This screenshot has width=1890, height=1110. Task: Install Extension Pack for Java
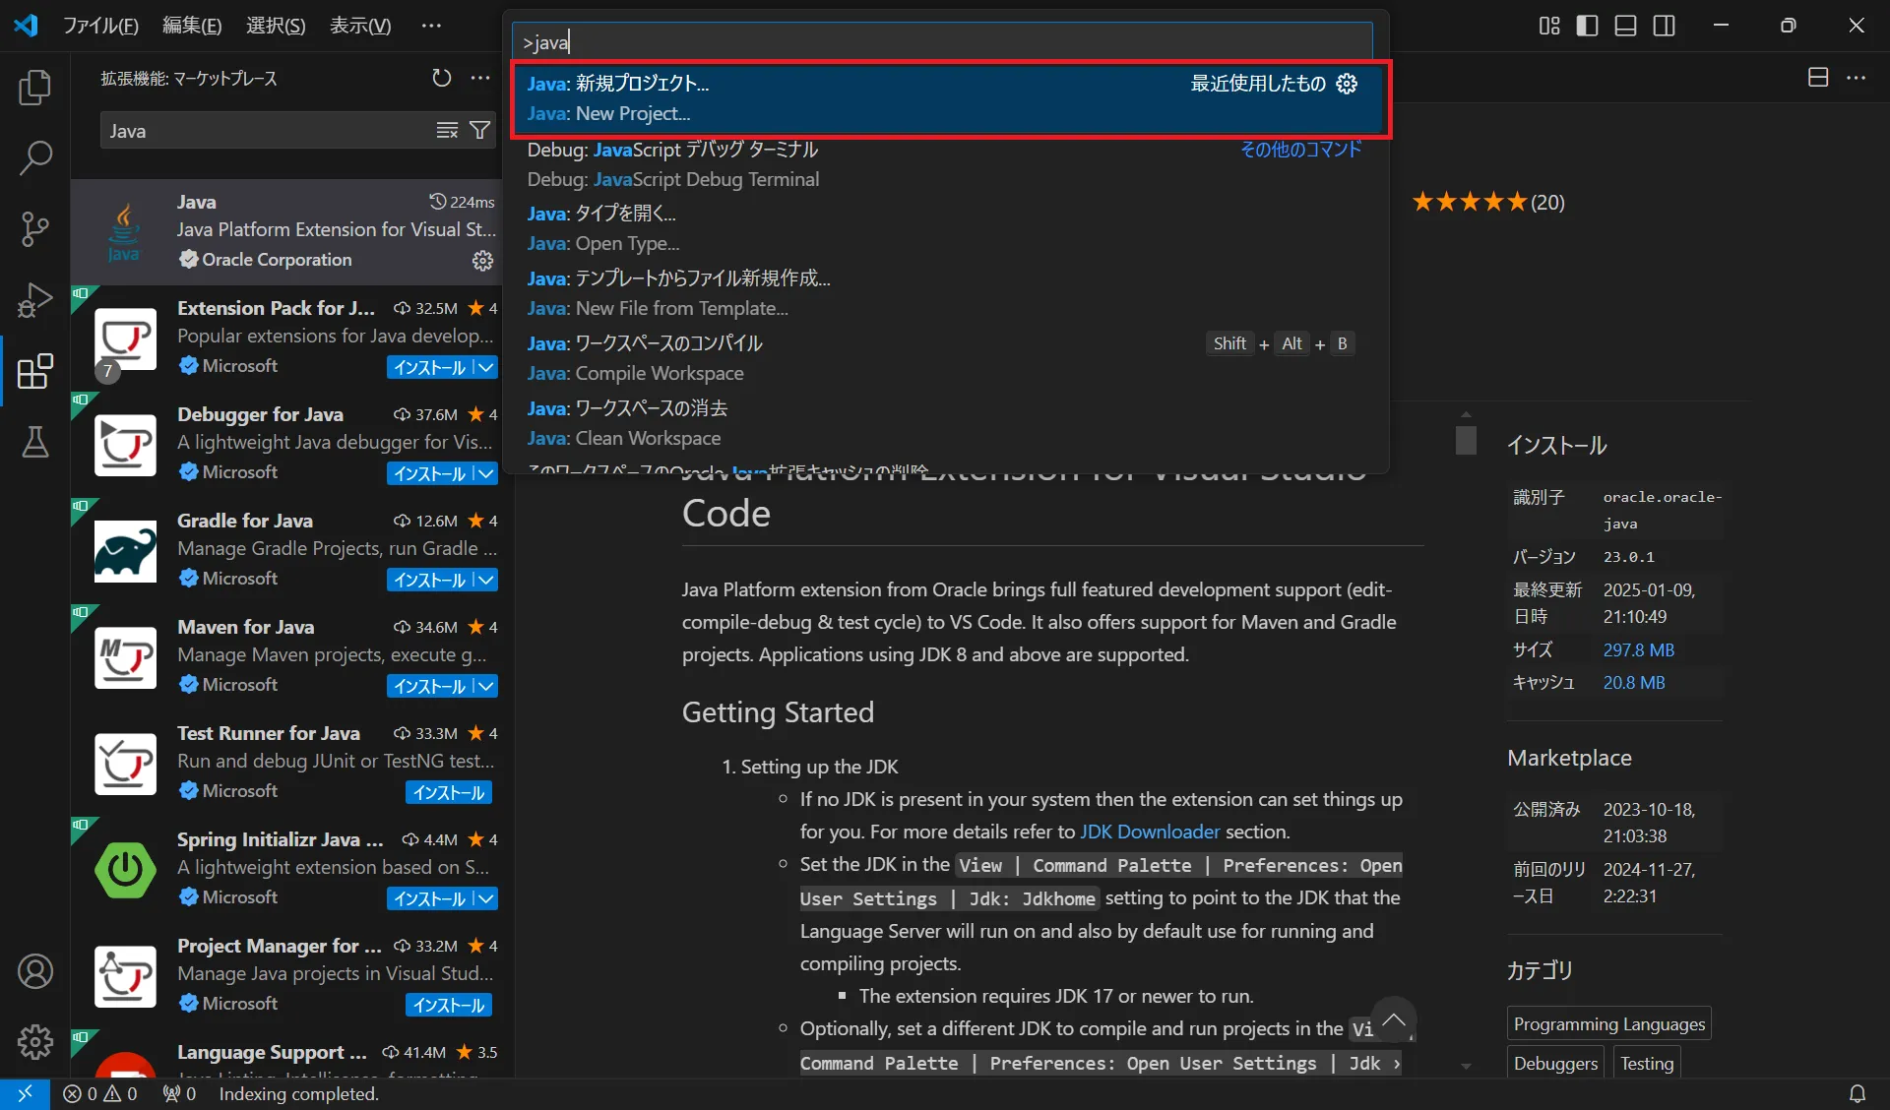click(430, 367)
